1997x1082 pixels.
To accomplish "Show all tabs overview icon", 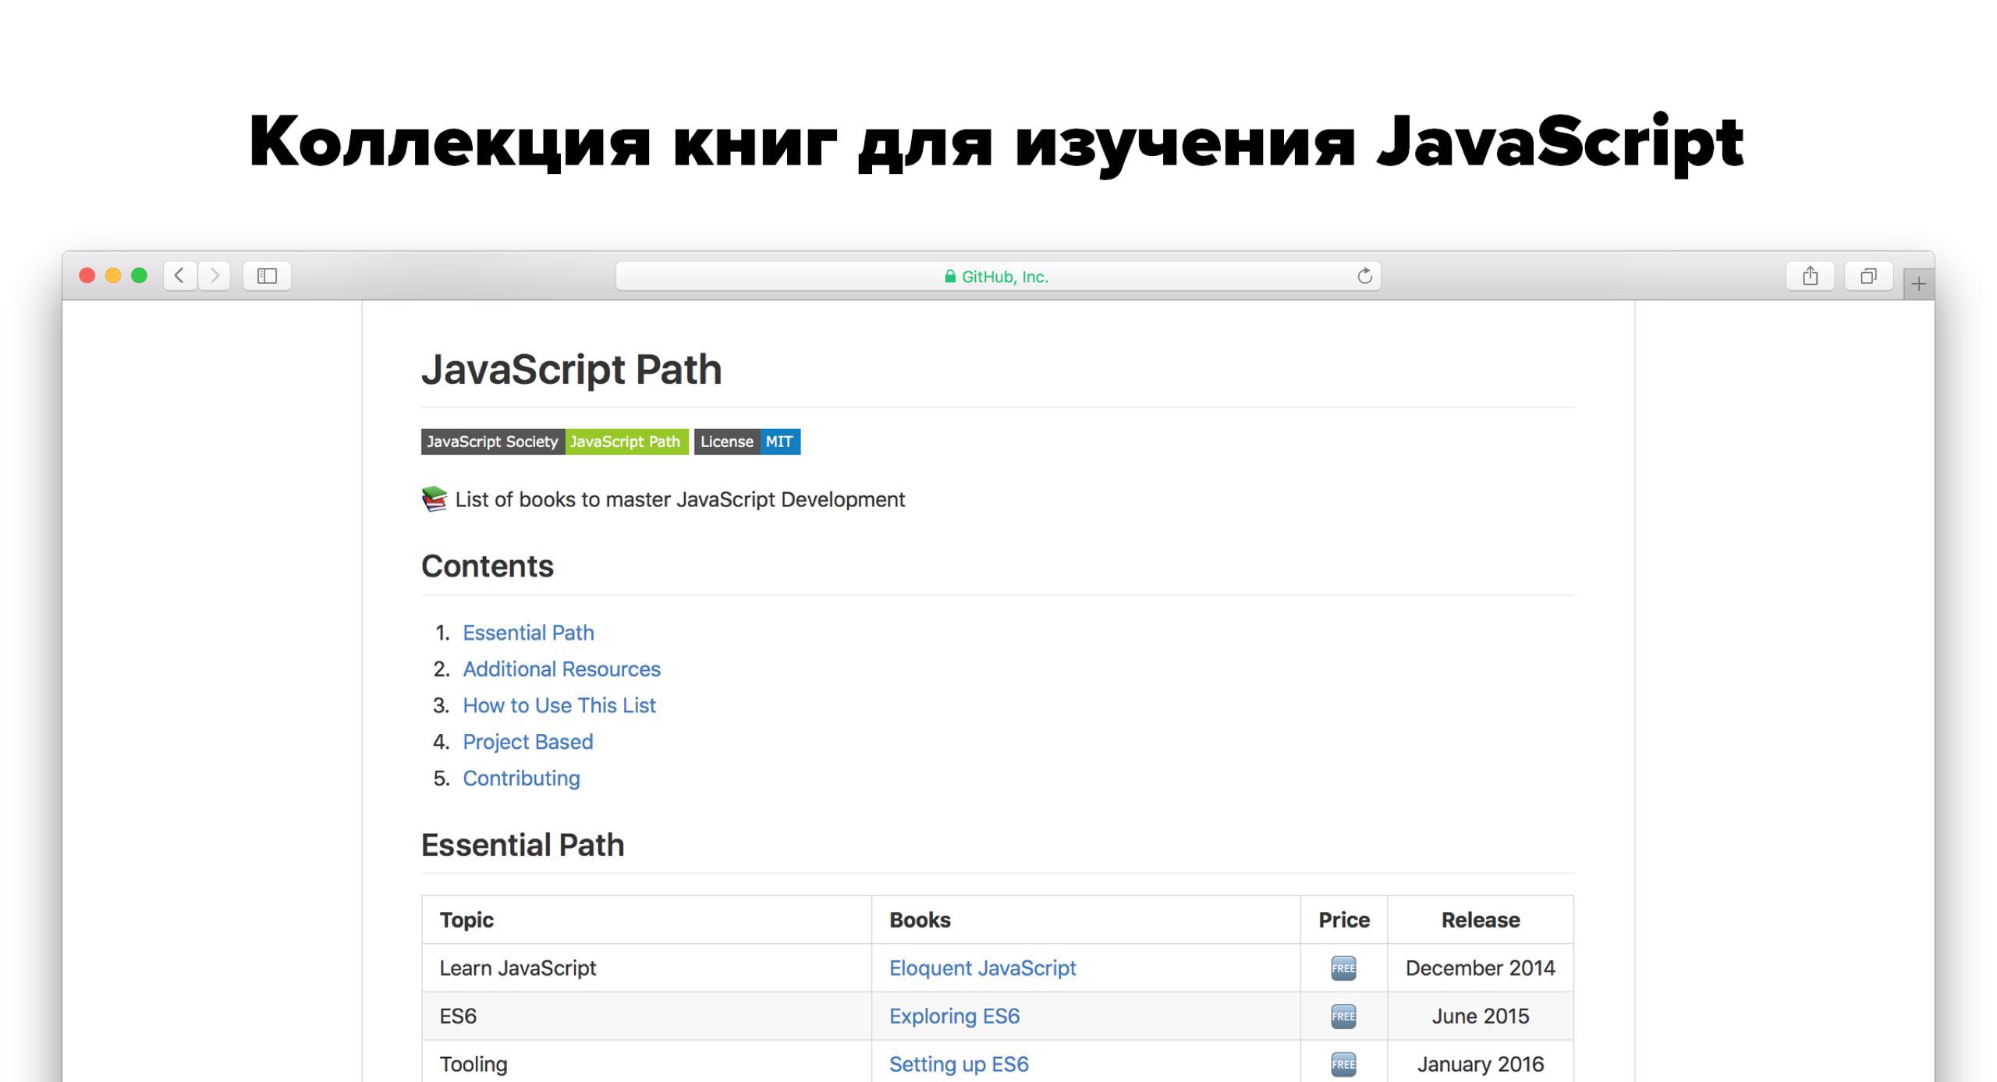I will (1868, 275).
